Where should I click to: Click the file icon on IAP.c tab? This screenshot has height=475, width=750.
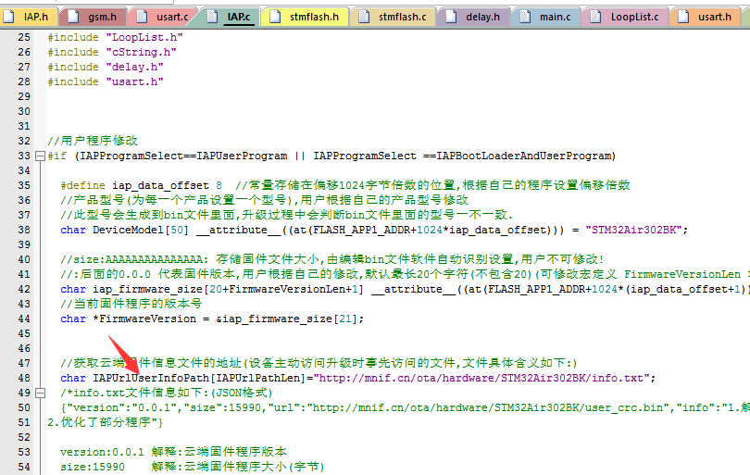[212, 17]
